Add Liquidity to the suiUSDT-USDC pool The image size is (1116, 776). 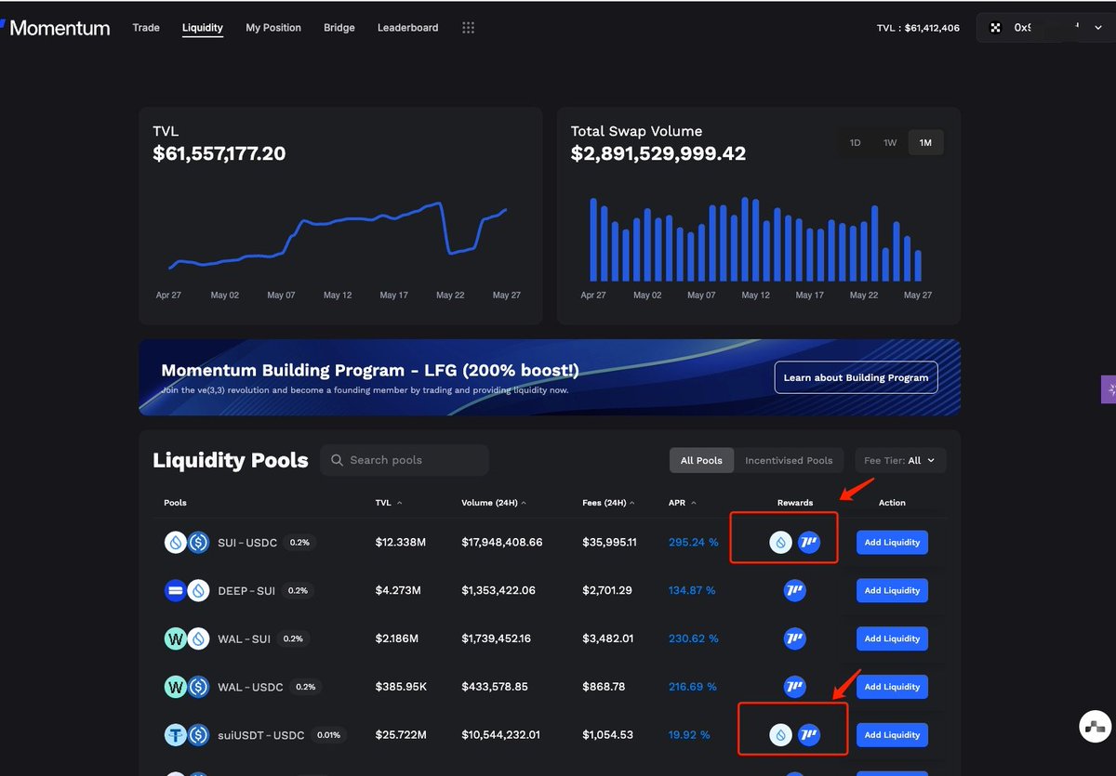[x=892, y=735]
